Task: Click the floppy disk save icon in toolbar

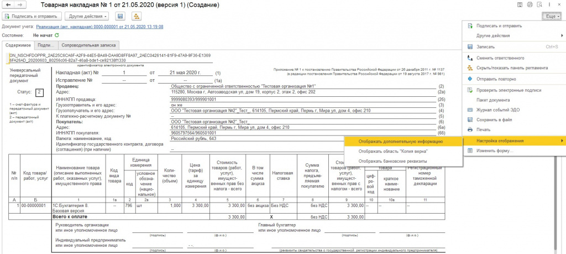Action: [x=120, y=16]
